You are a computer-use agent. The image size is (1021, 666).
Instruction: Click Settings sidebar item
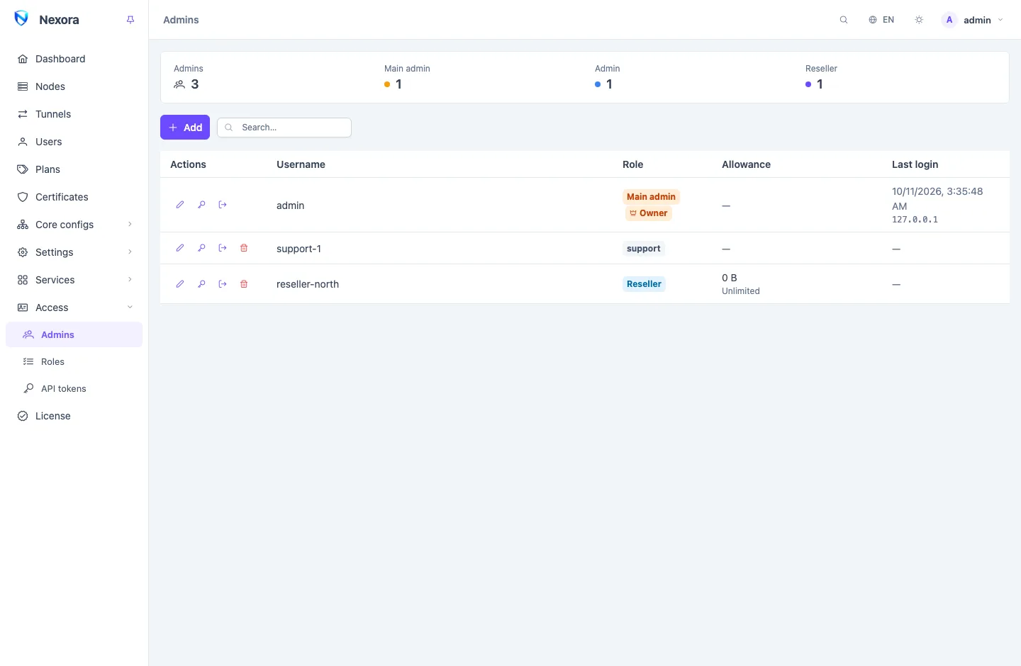tap(74, 252)
